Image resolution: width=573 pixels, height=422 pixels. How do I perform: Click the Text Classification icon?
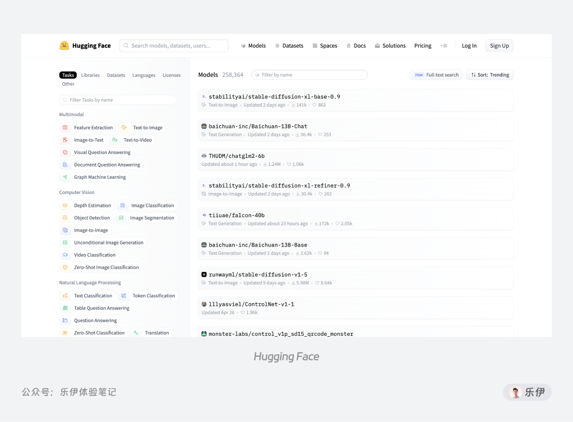[65, 296]
